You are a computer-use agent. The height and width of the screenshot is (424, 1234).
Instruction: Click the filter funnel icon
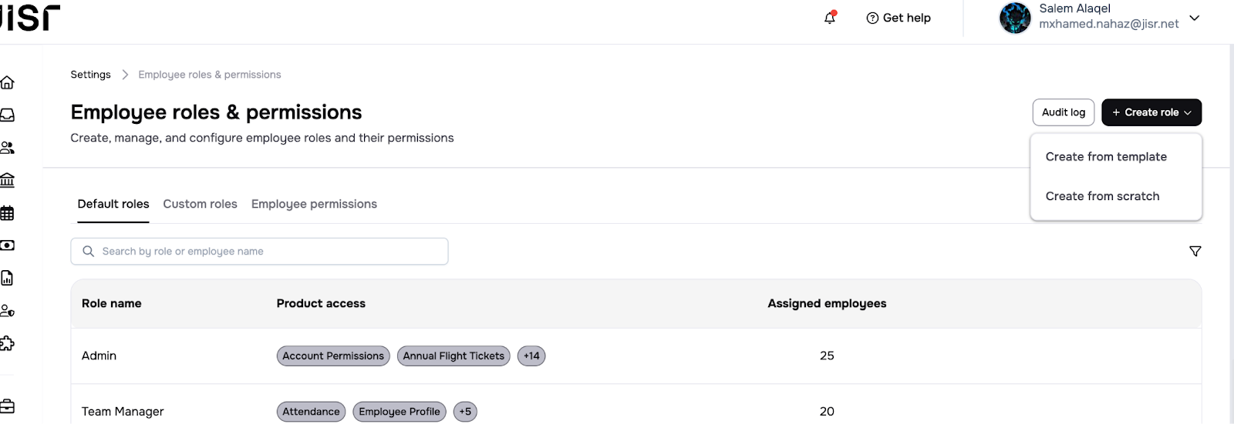pyautogui.click(x=1195, y=252)
